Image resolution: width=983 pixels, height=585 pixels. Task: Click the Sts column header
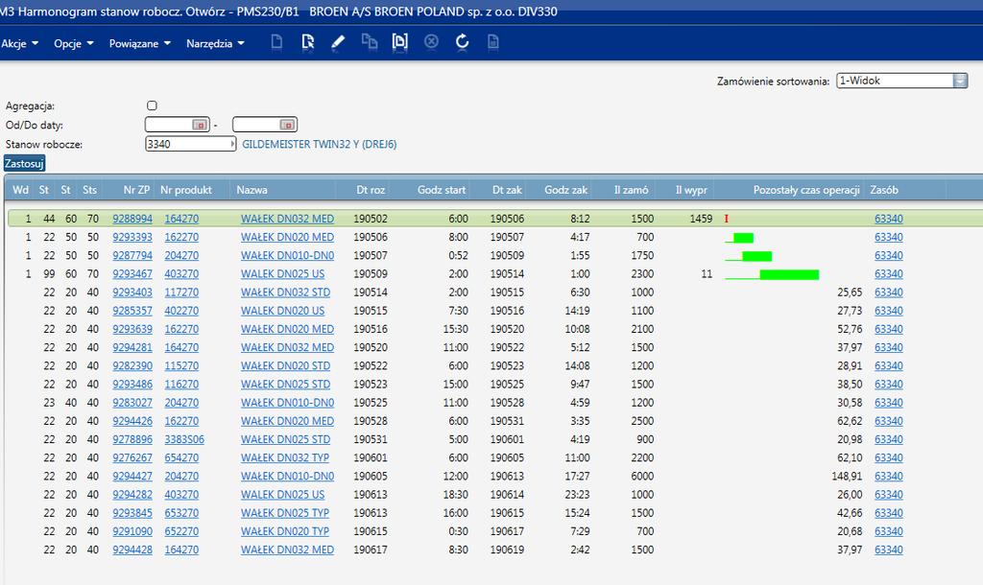89,190
